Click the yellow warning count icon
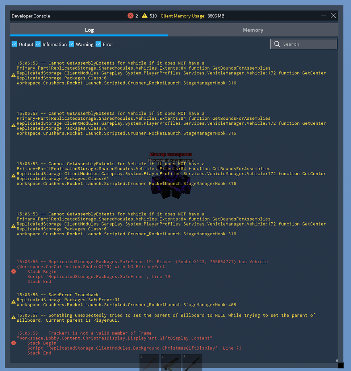 145,16
